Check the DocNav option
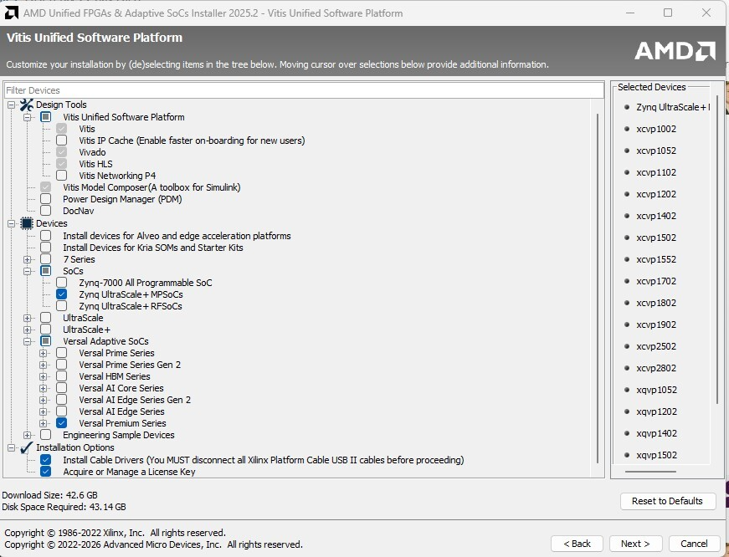Image resolution: width=729 pixels, height=557 pixels. [45, 211]
